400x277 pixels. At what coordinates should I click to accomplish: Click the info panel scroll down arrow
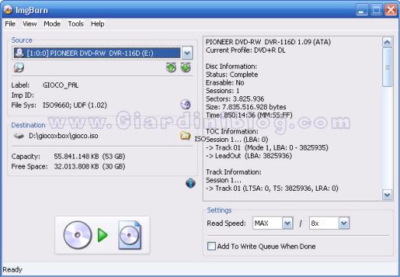pos(387,195)
